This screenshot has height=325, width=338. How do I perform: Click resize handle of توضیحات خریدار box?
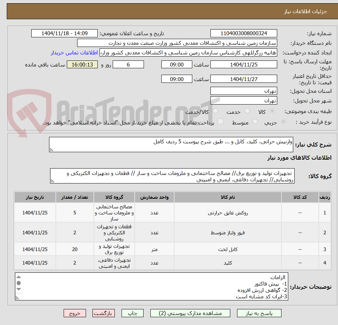click(x=17, y=298)
